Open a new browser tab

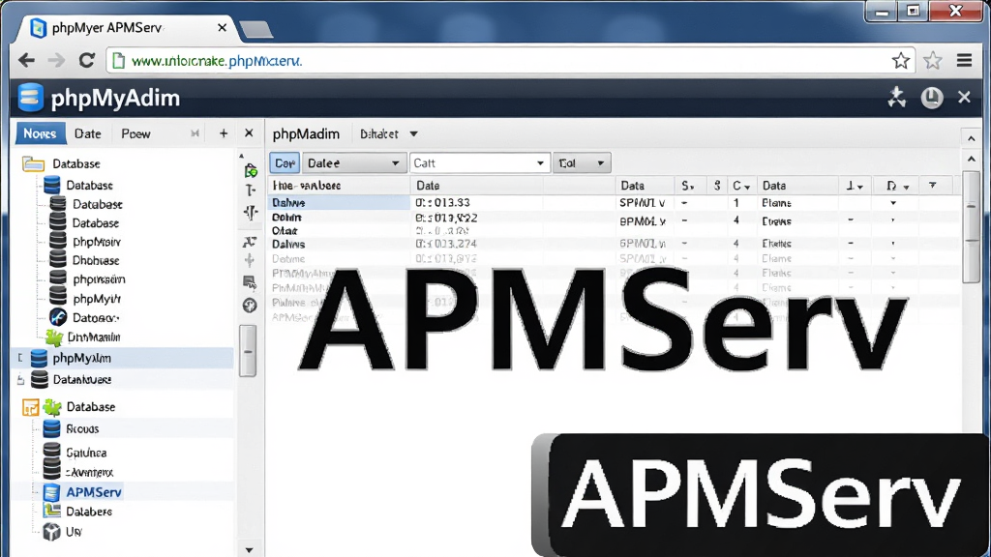(255, 29)
